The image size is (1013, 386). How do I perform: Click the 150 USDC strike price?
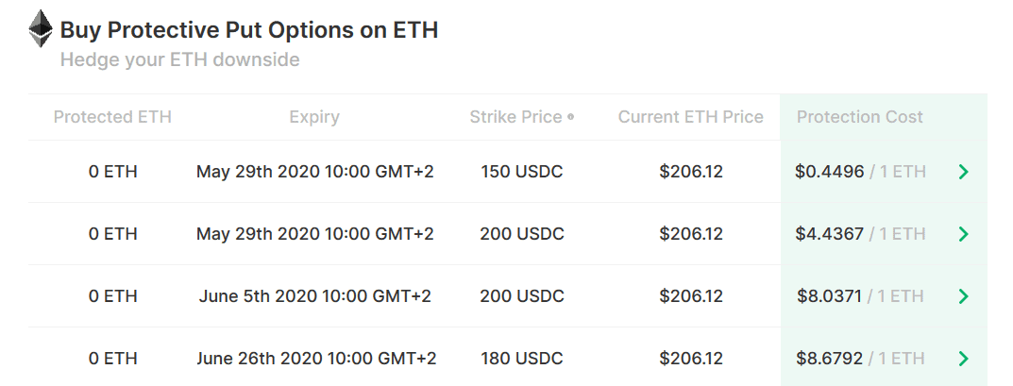[521, 172]
